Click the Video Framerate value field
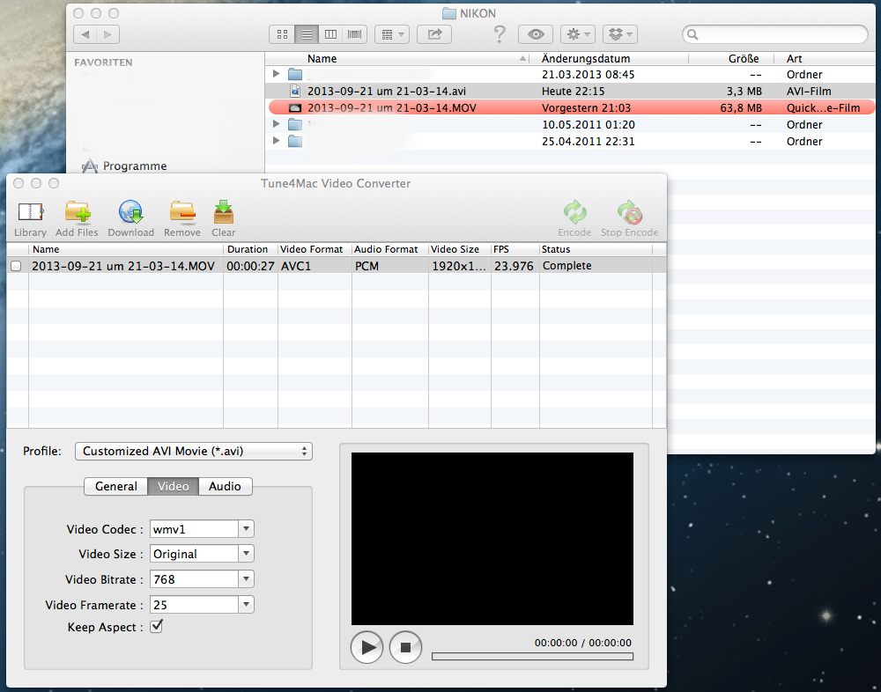The height and width of the screenshot is (692, 881). point(195,604)
